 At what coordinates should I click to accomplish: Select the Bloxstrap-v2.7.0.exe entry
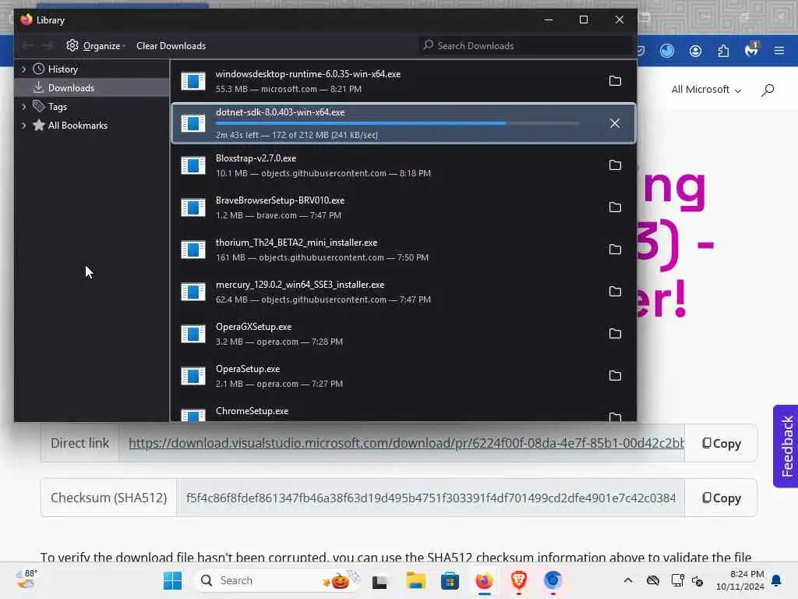pyautogui.click(x=404, y=165)
